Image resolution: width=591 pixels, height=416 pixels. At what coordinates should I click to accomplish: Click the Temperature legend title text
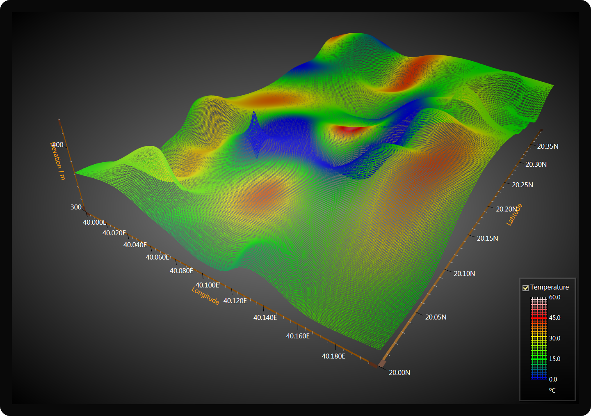click(549, 287)
